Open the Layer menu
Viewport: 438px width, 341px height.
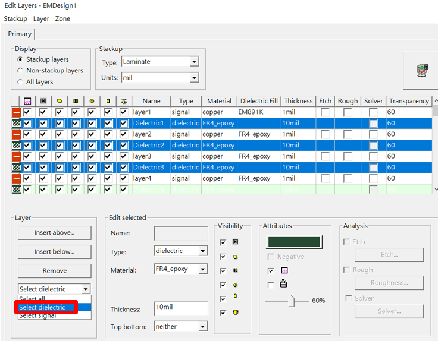(41, 18)
